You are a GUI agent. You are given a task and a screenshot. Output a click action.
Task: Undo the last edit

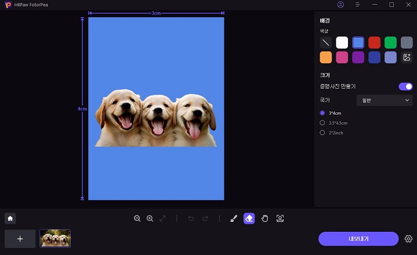191,218
